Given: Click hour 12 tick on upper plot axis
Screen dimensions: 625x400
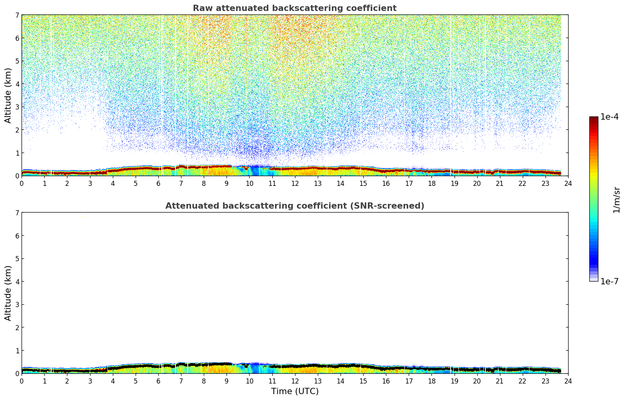Looking at the screenshot, I should point(295,183).
